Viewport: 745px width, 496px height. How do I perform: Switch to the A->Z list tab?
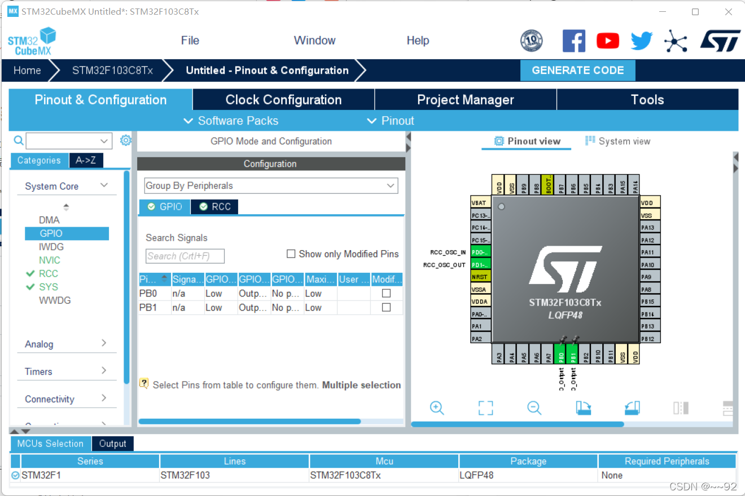pos(86,160)
